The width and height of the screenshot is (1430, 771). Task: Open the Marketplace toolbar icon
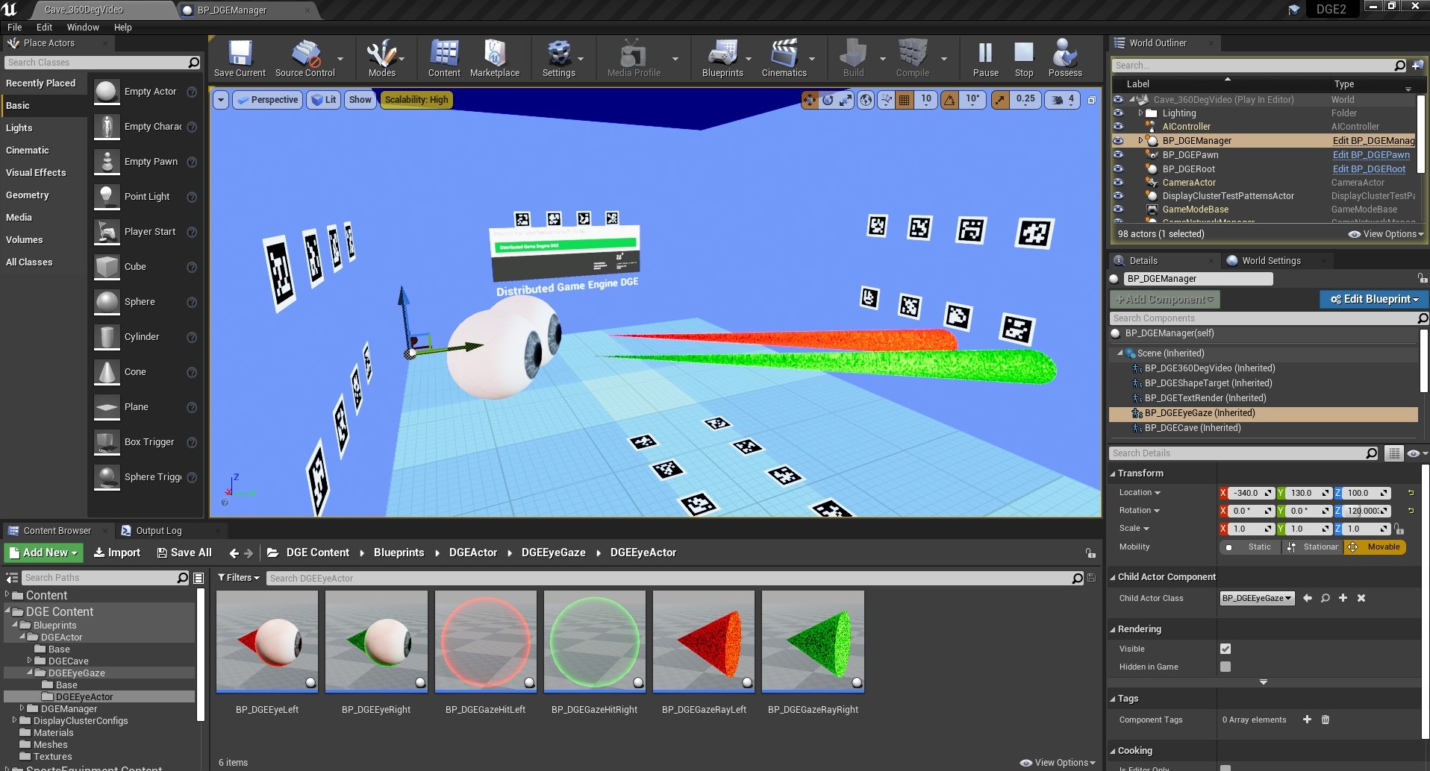494,58
